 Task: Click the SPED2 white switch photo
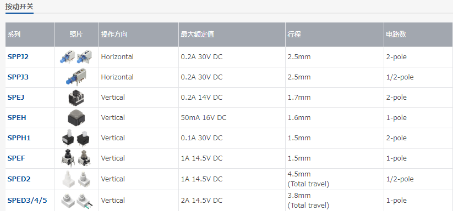pos(77,179)
